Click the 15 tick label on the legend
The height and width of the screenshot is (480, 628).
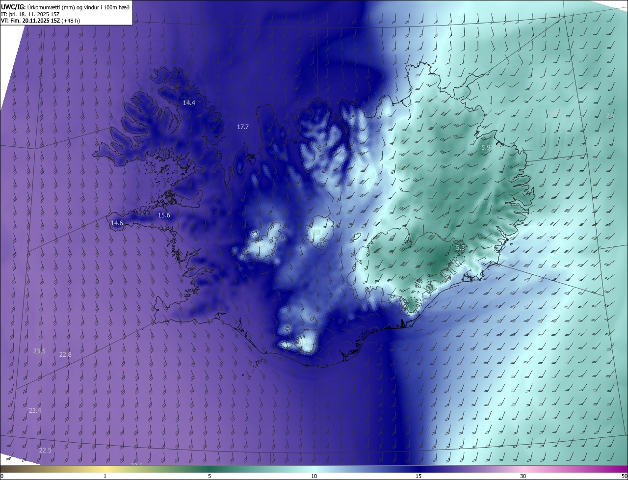pos(419,477)
